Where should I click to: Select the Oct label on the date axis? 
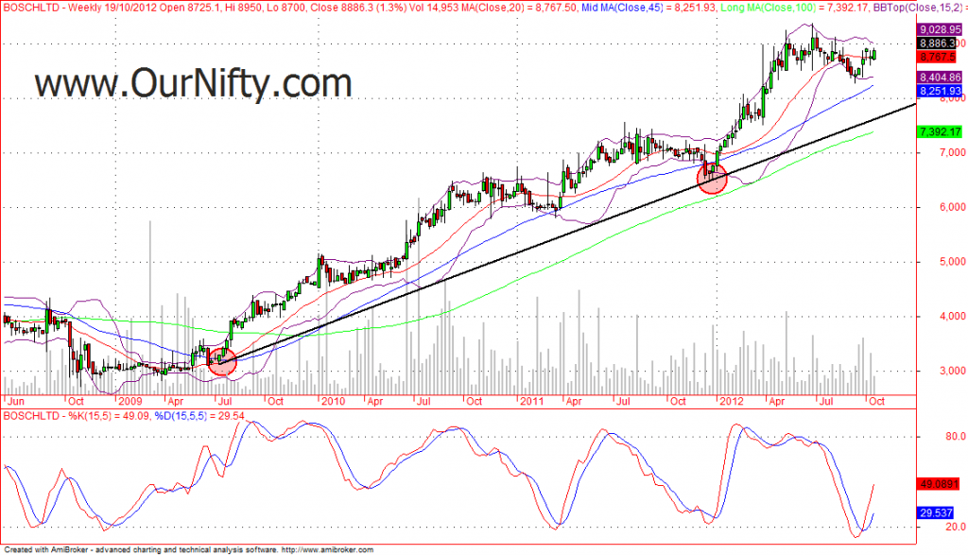(878, 401)
